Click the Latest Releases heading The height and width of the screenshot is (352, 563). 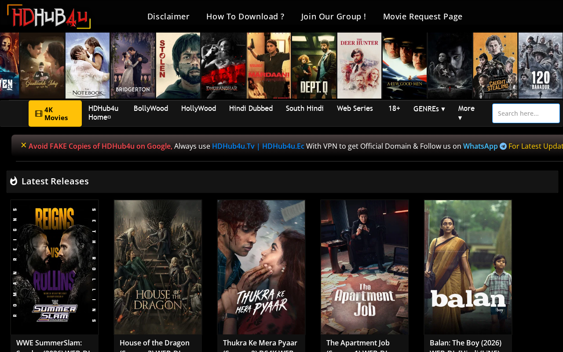coord(55,181)
